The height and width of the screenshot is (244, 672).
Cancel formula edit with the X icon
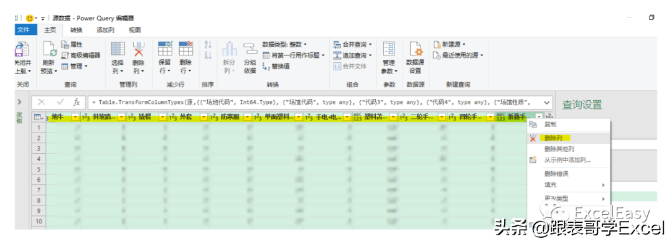coord(42,103)
